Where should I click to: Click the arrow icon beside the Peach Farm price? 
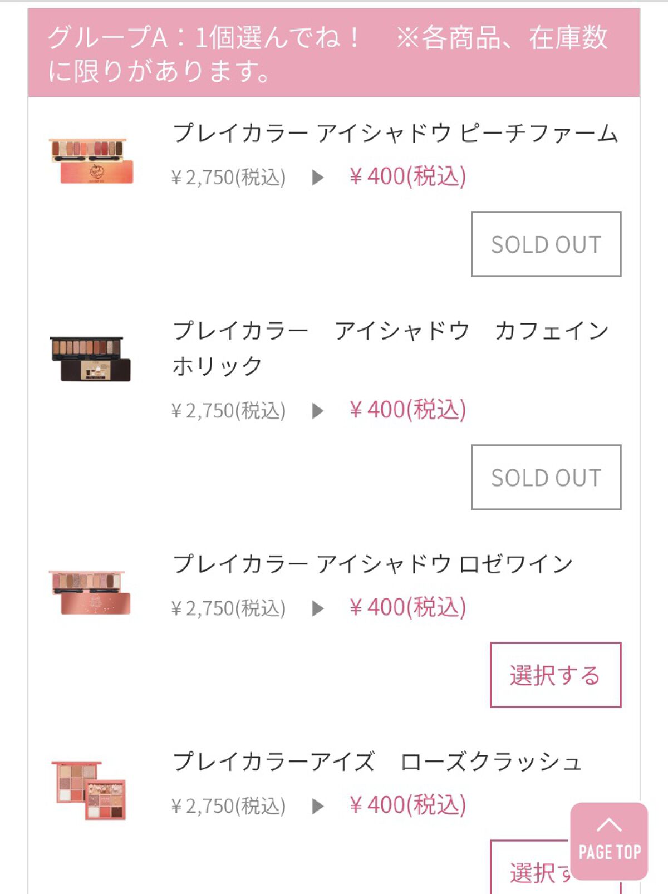pos(317,178)
